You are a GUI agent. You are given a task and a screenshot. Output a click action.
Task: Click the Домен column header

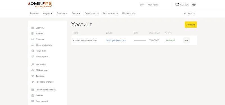click(109, 33)
